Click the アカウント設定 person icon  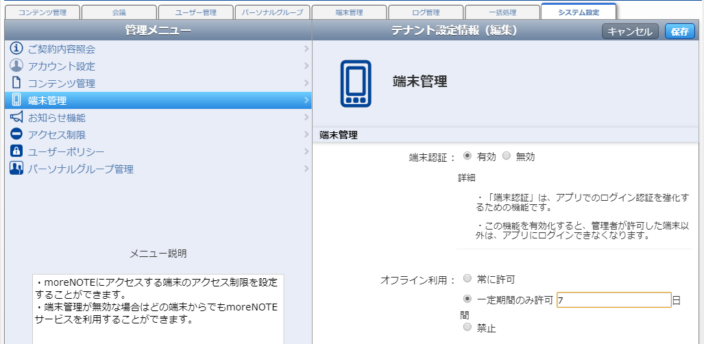point(16,66)
